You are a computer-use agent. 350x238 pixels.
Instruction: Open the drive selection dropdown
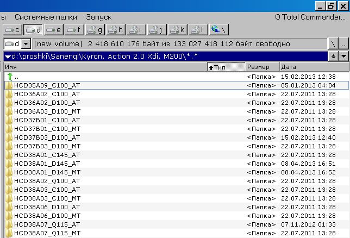(26, 44)
